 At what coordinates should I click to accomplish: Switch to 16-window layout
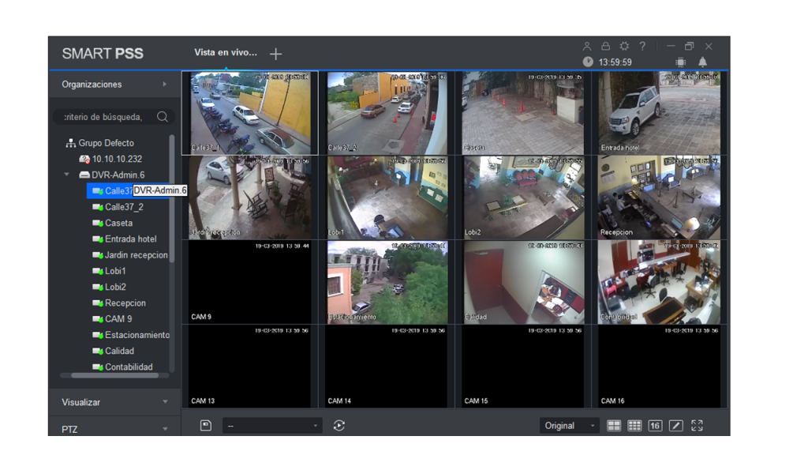pos(655,426)
